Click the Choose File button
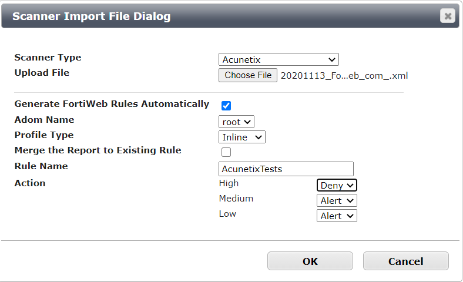Screen dimensions: 463x282 tap(248, 75)
